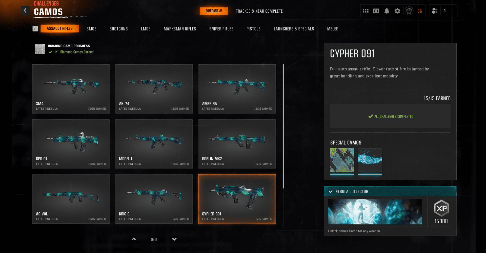486x253 pixels.
Task: Click the 11/11 Diamond Camos Earned checkmark
Action: coord(50,52)
